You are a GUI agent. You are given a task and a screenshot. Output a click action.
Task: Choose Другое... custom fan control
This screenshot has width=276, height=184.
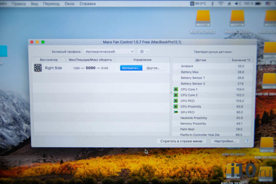(153, 68)
